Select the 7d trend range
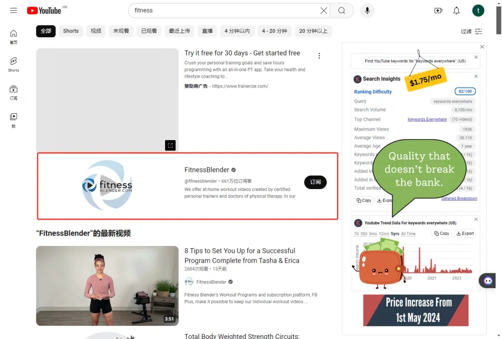502x339 pixels. click(x=356, y=233)
